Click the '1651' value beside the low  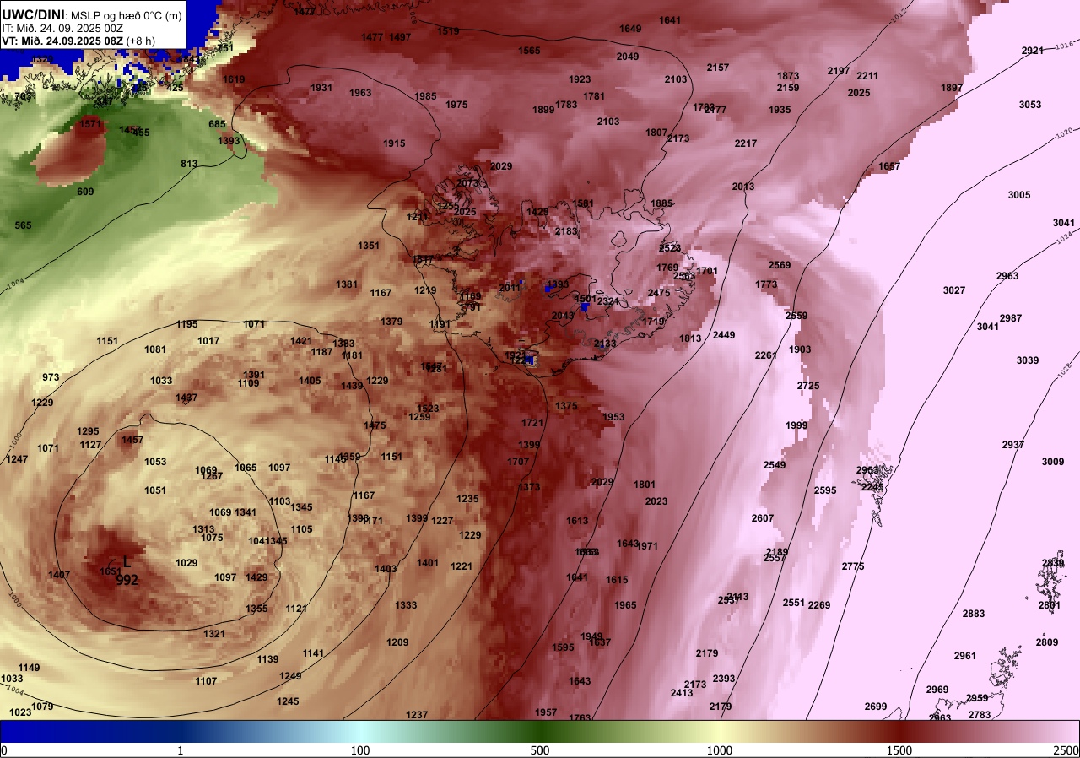(112, 571)
